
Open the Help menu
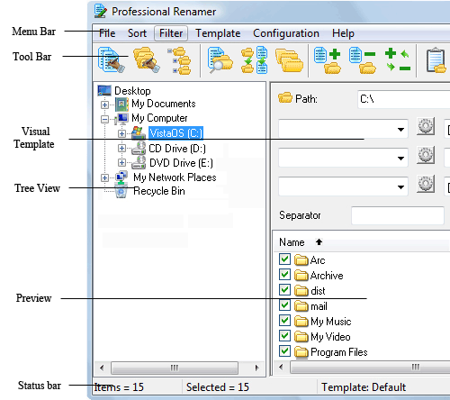(x=343, y=33)
